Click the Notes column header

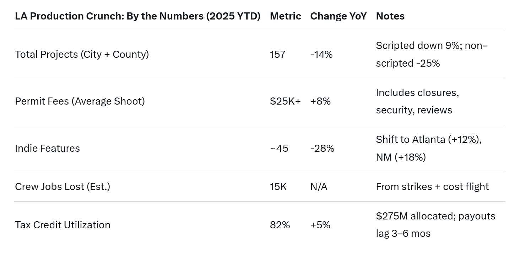tap(390, 16)
